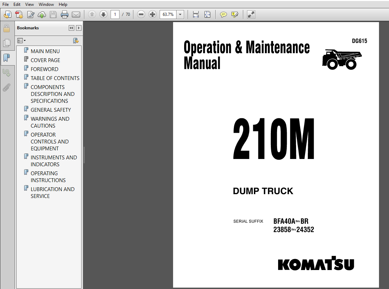Open the bookmarks options dropdown menu
This screenshot has height=289, width=389.
(x=21, y=41)
